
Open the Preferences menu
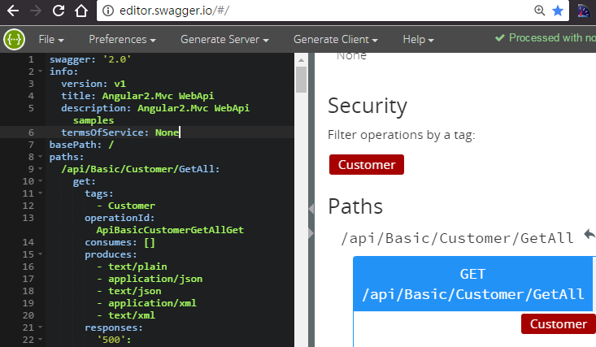(x=122, y=40)
